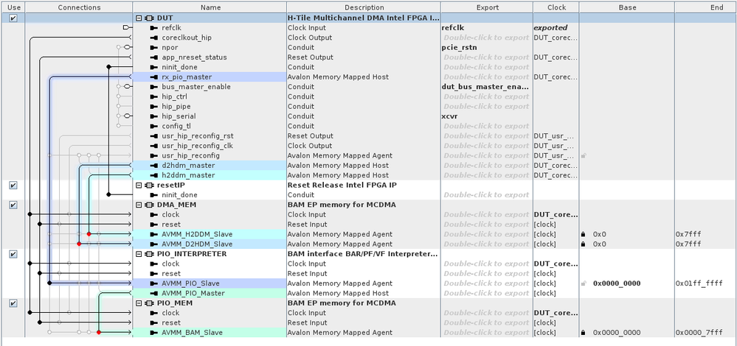
Task: Click the interface icon beside AVMM_PIO_Master
Action: [154, 294]
